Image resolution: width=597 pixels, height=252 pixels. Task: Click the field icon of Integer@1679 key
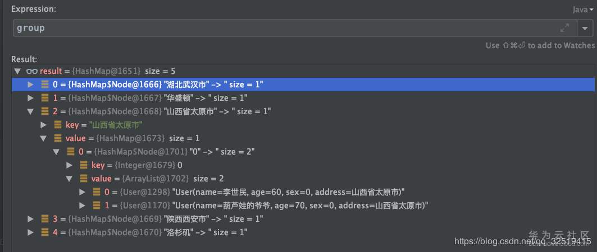82,165
